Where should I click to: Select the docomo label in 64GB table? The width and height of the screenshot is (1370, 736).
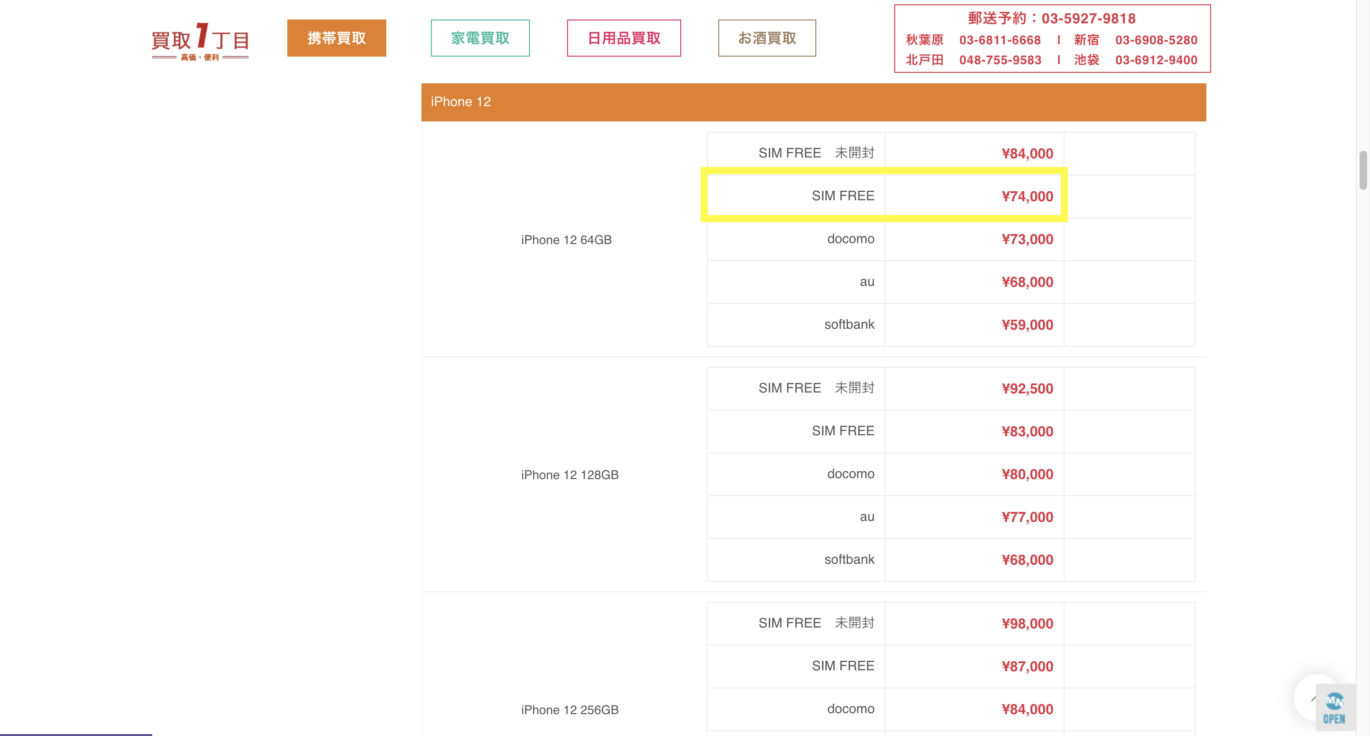pos(851,239)
